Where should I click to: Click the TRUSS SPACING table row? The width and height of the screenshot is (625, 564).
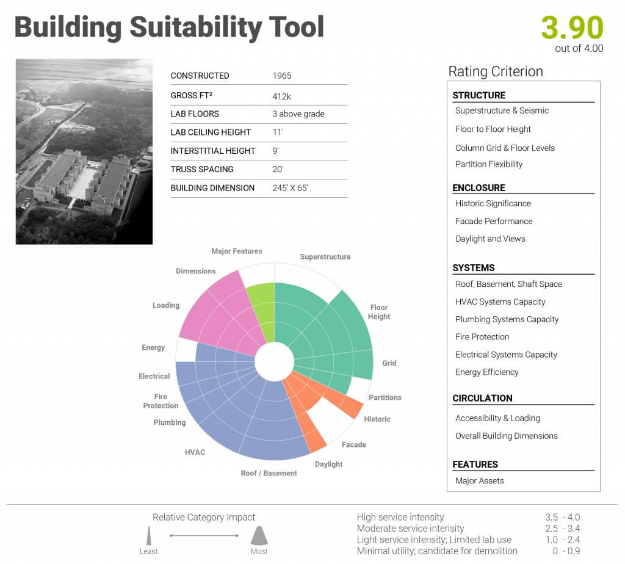point(259,170)
